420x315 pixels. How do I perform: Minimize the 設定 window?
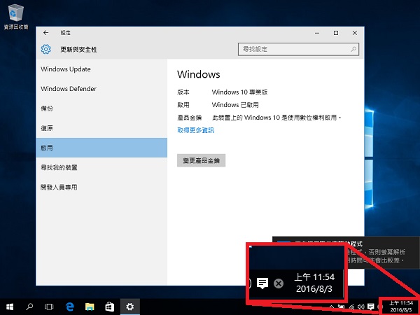coord(317,33)
